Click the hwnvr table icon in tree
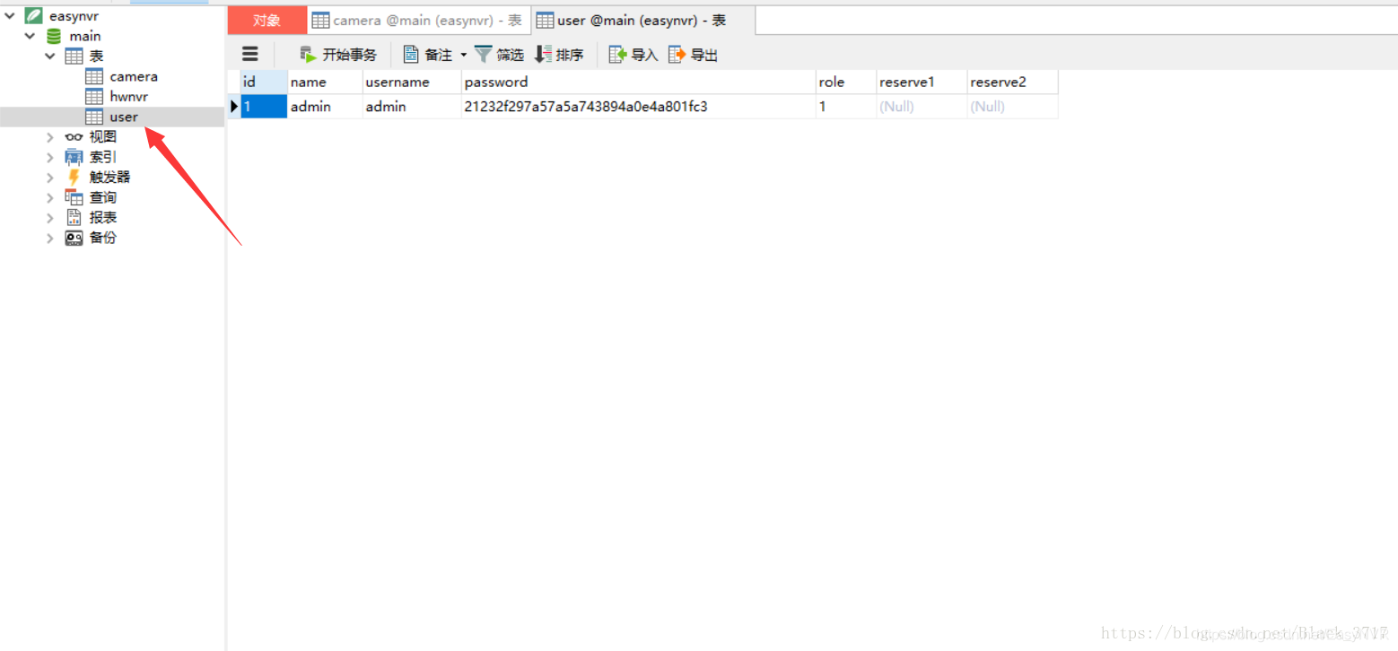 (x=93, y=97)
